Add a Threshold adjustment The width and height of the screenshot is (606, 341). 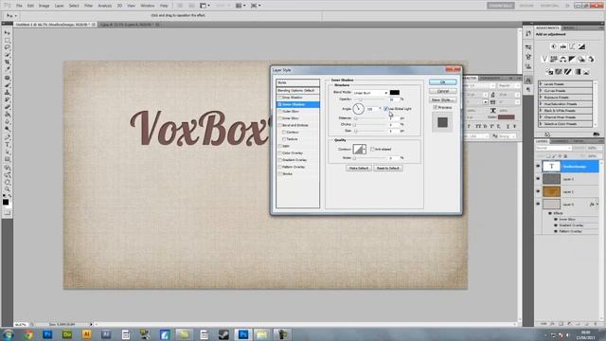568,72
